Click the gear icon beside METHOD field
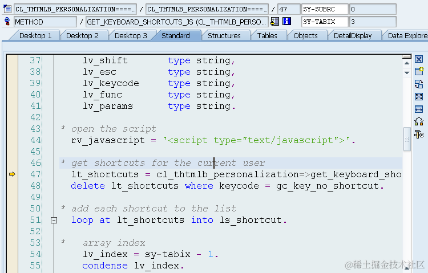This screenshot has height=273, width=428. (7, 21)
